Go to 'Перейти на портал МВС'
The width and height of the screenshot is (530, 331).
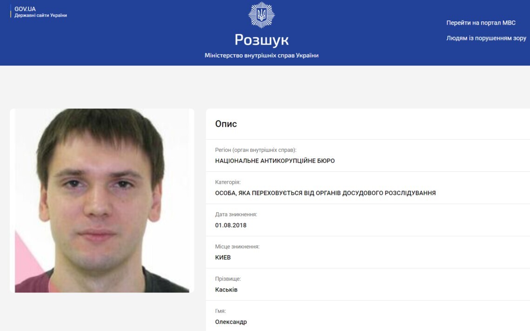pyautogui.click(x=481, y=23)
